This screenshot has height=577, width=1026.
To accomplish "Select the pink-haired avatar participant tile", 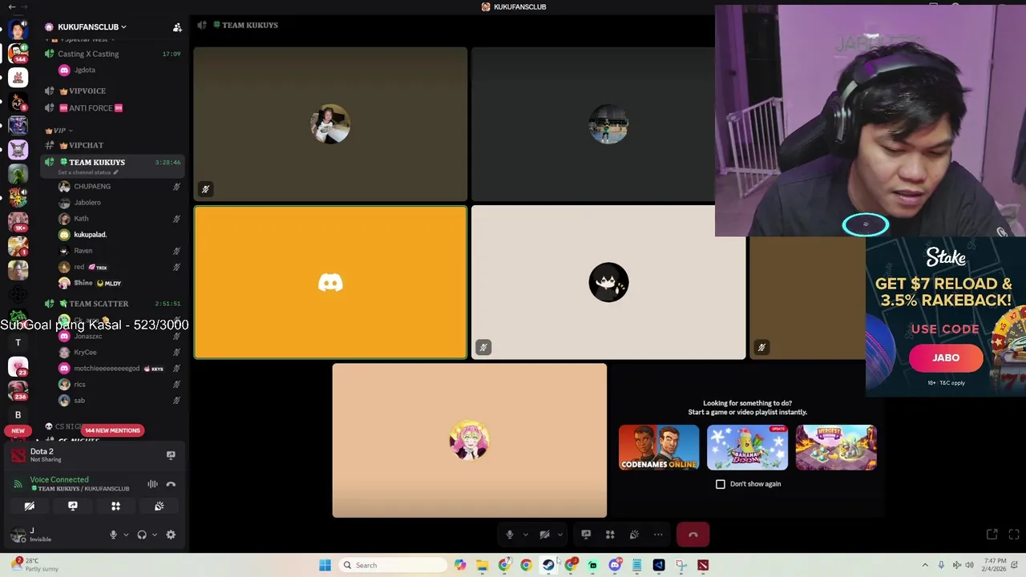I will click(470, 441).
